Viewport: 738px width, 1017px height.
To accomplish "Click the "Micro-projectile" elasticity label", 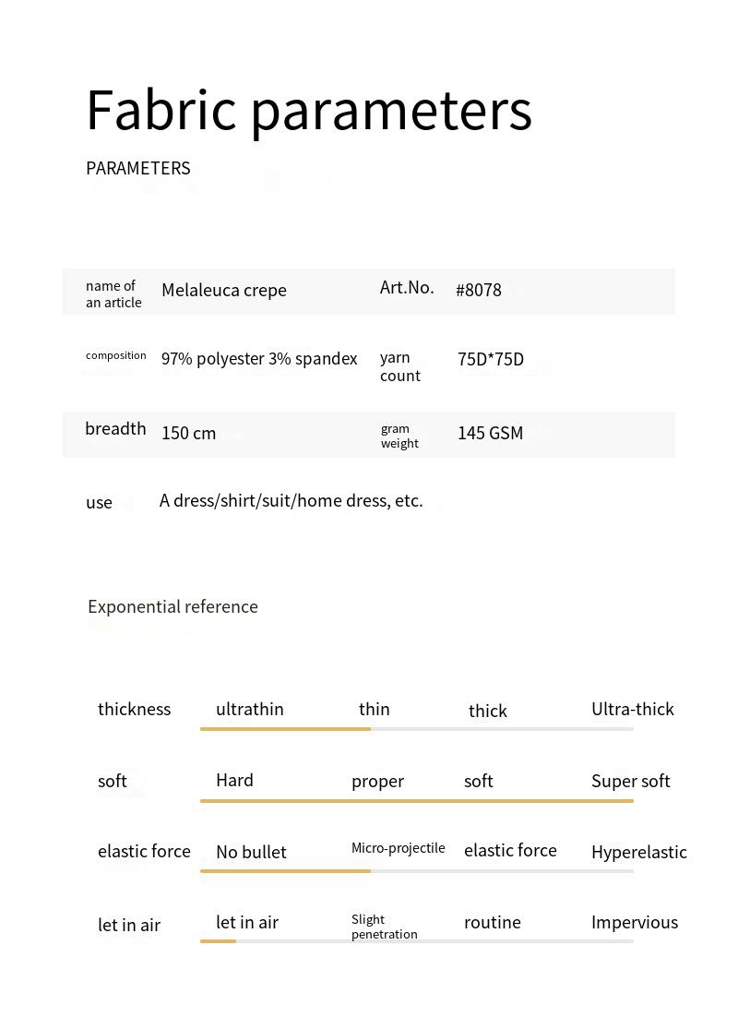I will coord(399,848).
